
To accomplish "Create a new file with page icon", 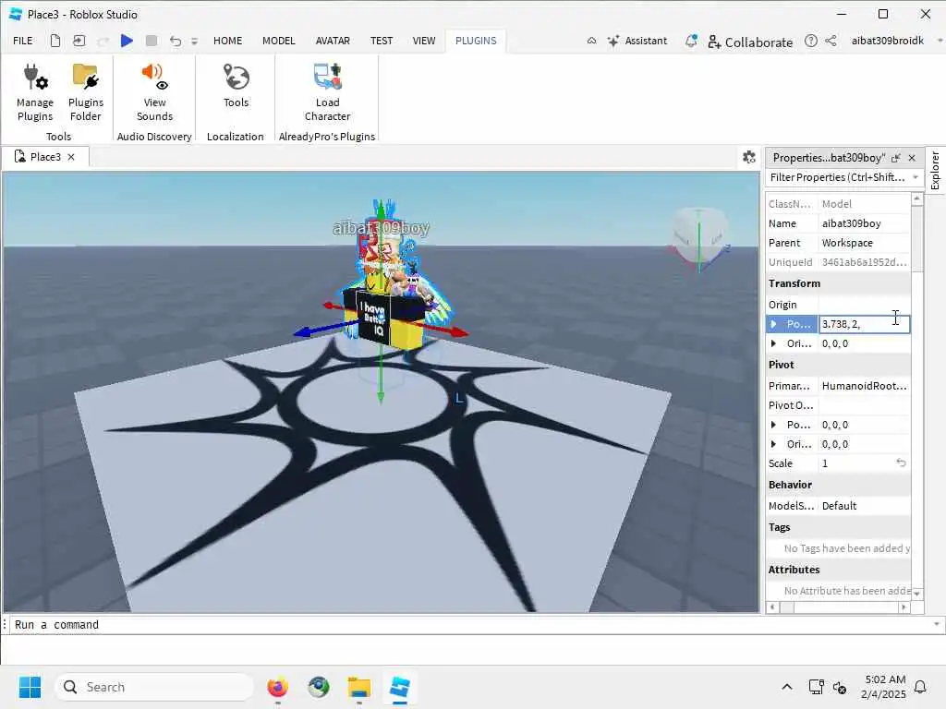I will [x=55, y=41].
